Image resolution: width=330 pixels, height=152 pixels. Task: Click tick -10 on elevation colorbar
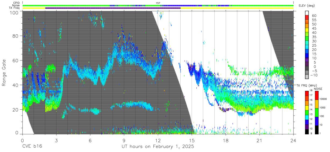coord(314,75)
